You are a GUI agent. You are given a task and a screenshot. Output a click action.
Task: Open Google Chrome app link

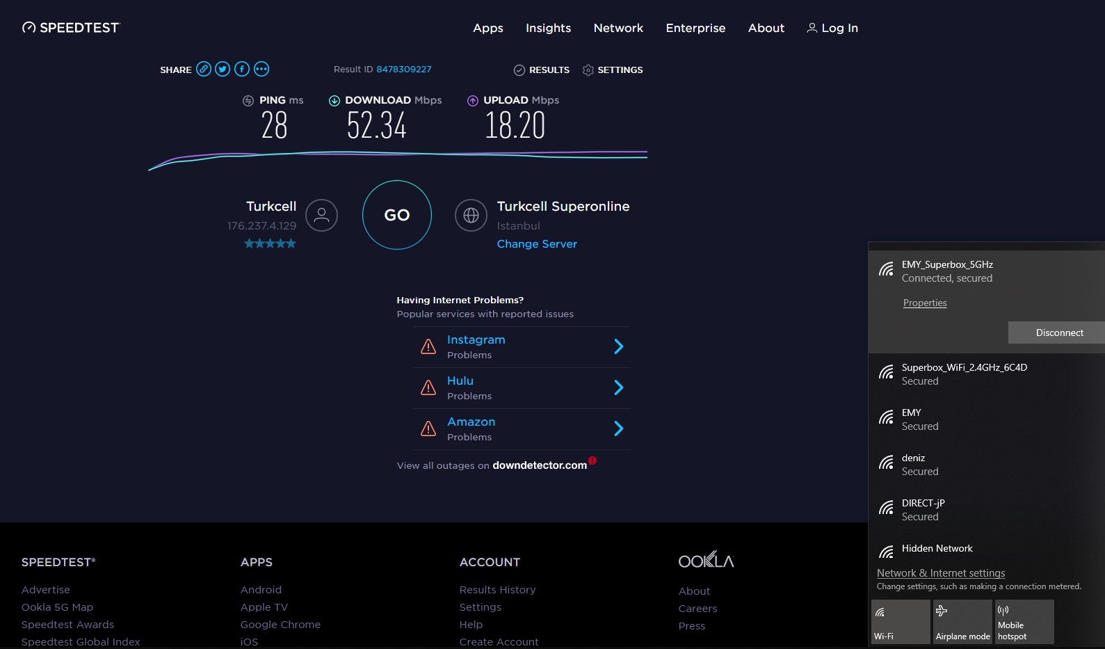tap(280, 625)
